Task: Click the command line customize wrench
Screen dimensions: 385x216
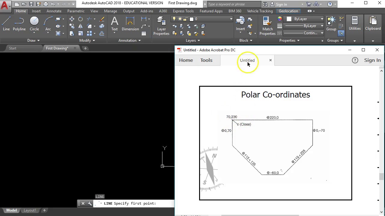Action: point(90,203)
